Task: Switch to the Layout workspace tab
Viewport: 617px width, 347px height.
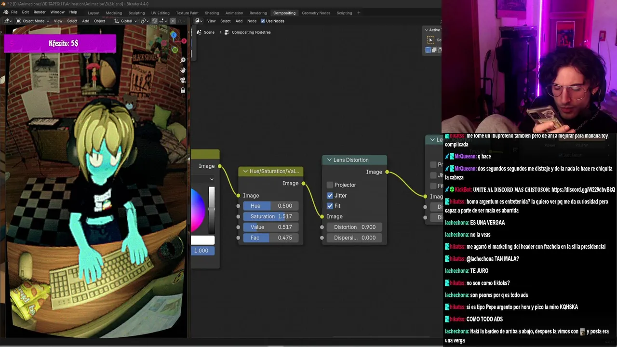Action: point(94,13)
